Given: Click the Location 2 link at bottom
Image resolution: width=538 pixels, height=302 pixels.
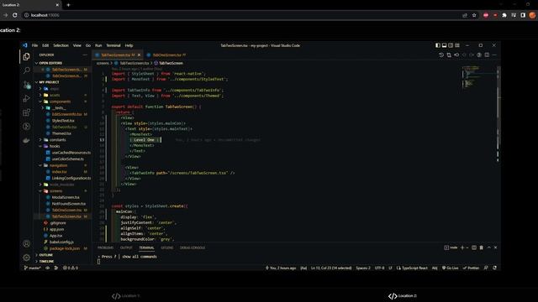Looking at the screenshot, I should [403, 296].
